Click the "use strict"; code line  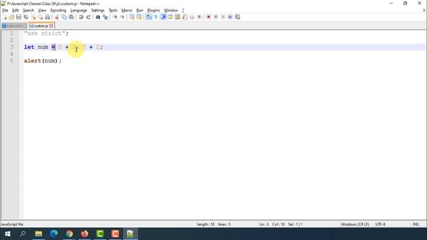[x=46, y=33]
